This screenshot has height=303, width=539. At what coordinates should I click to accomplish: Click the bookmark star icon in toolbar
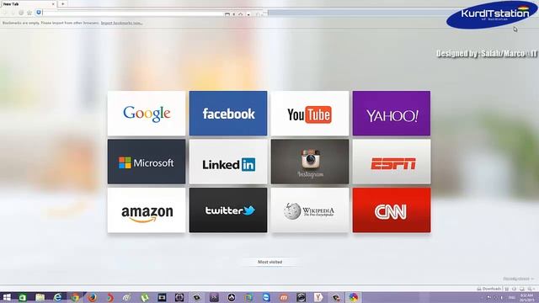pyautogui.click(x=29, y=13)
